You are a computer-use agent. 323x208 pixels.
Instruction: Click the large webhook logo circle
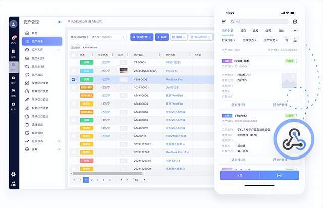pos(294,140)
